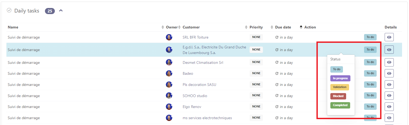Click the Daily tasks checkmark circle icon
Screen dimensions: 409x125
[x=9, y=10]
